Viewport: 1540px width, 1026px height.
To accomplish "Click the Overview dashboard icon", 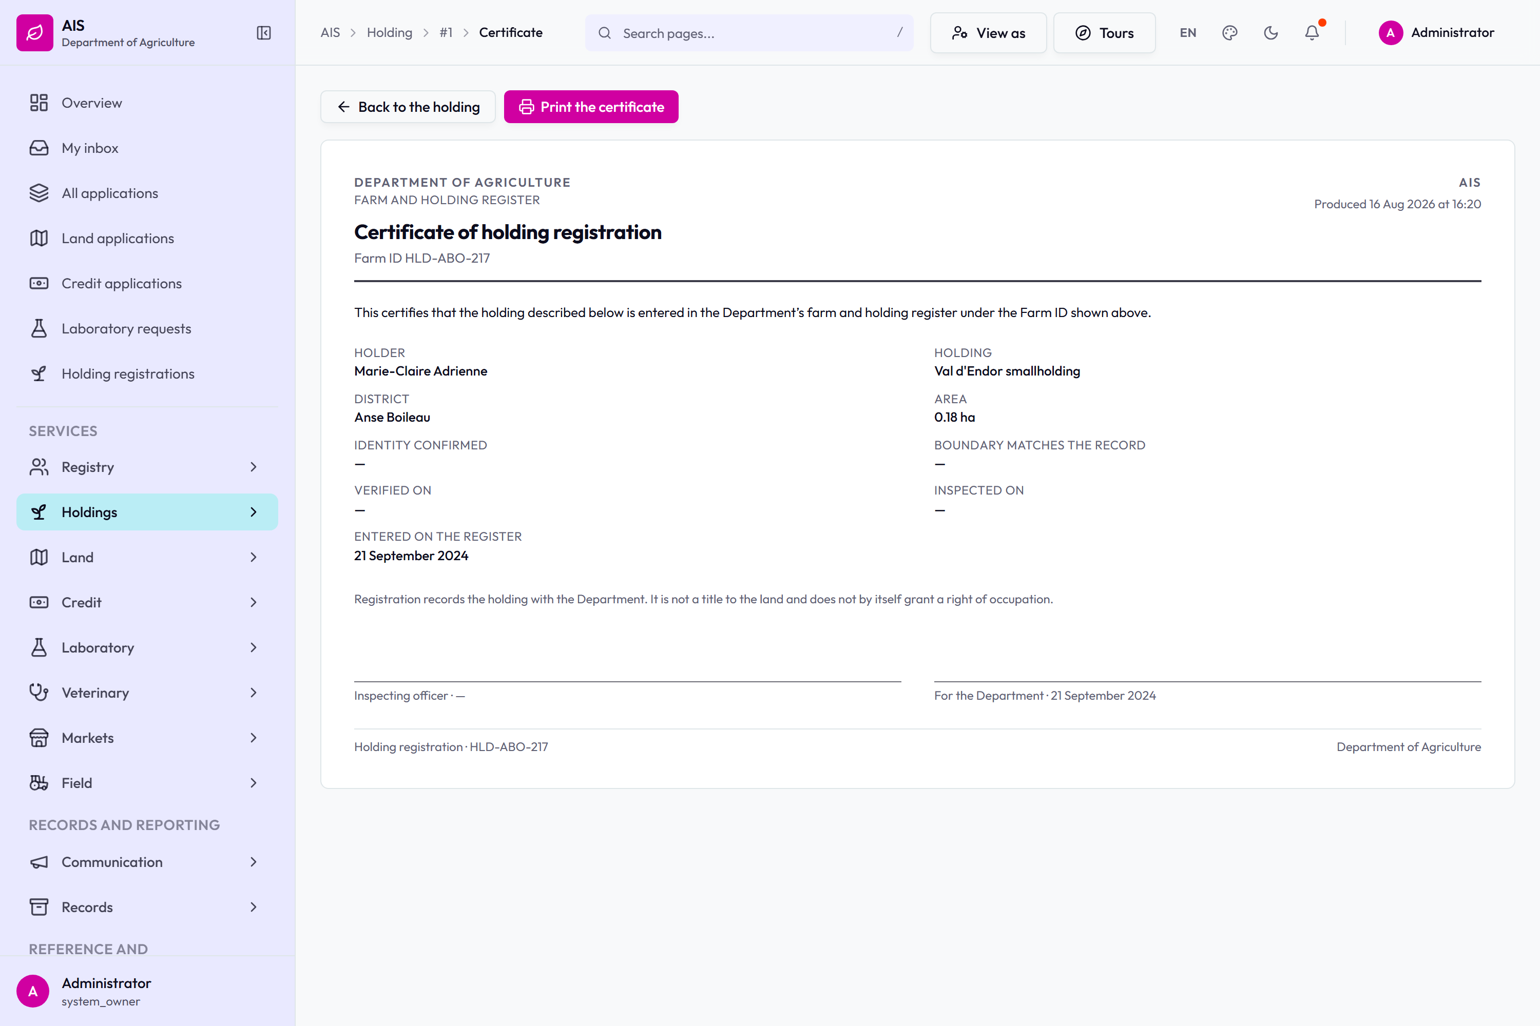I will coord(38,103).
